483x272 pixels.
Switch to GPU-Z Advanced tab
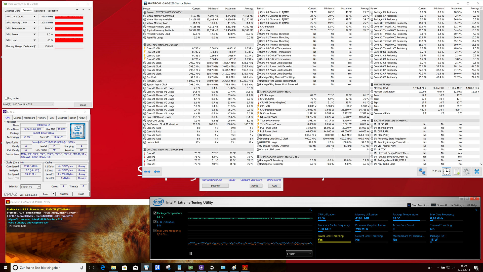point(39,11)
